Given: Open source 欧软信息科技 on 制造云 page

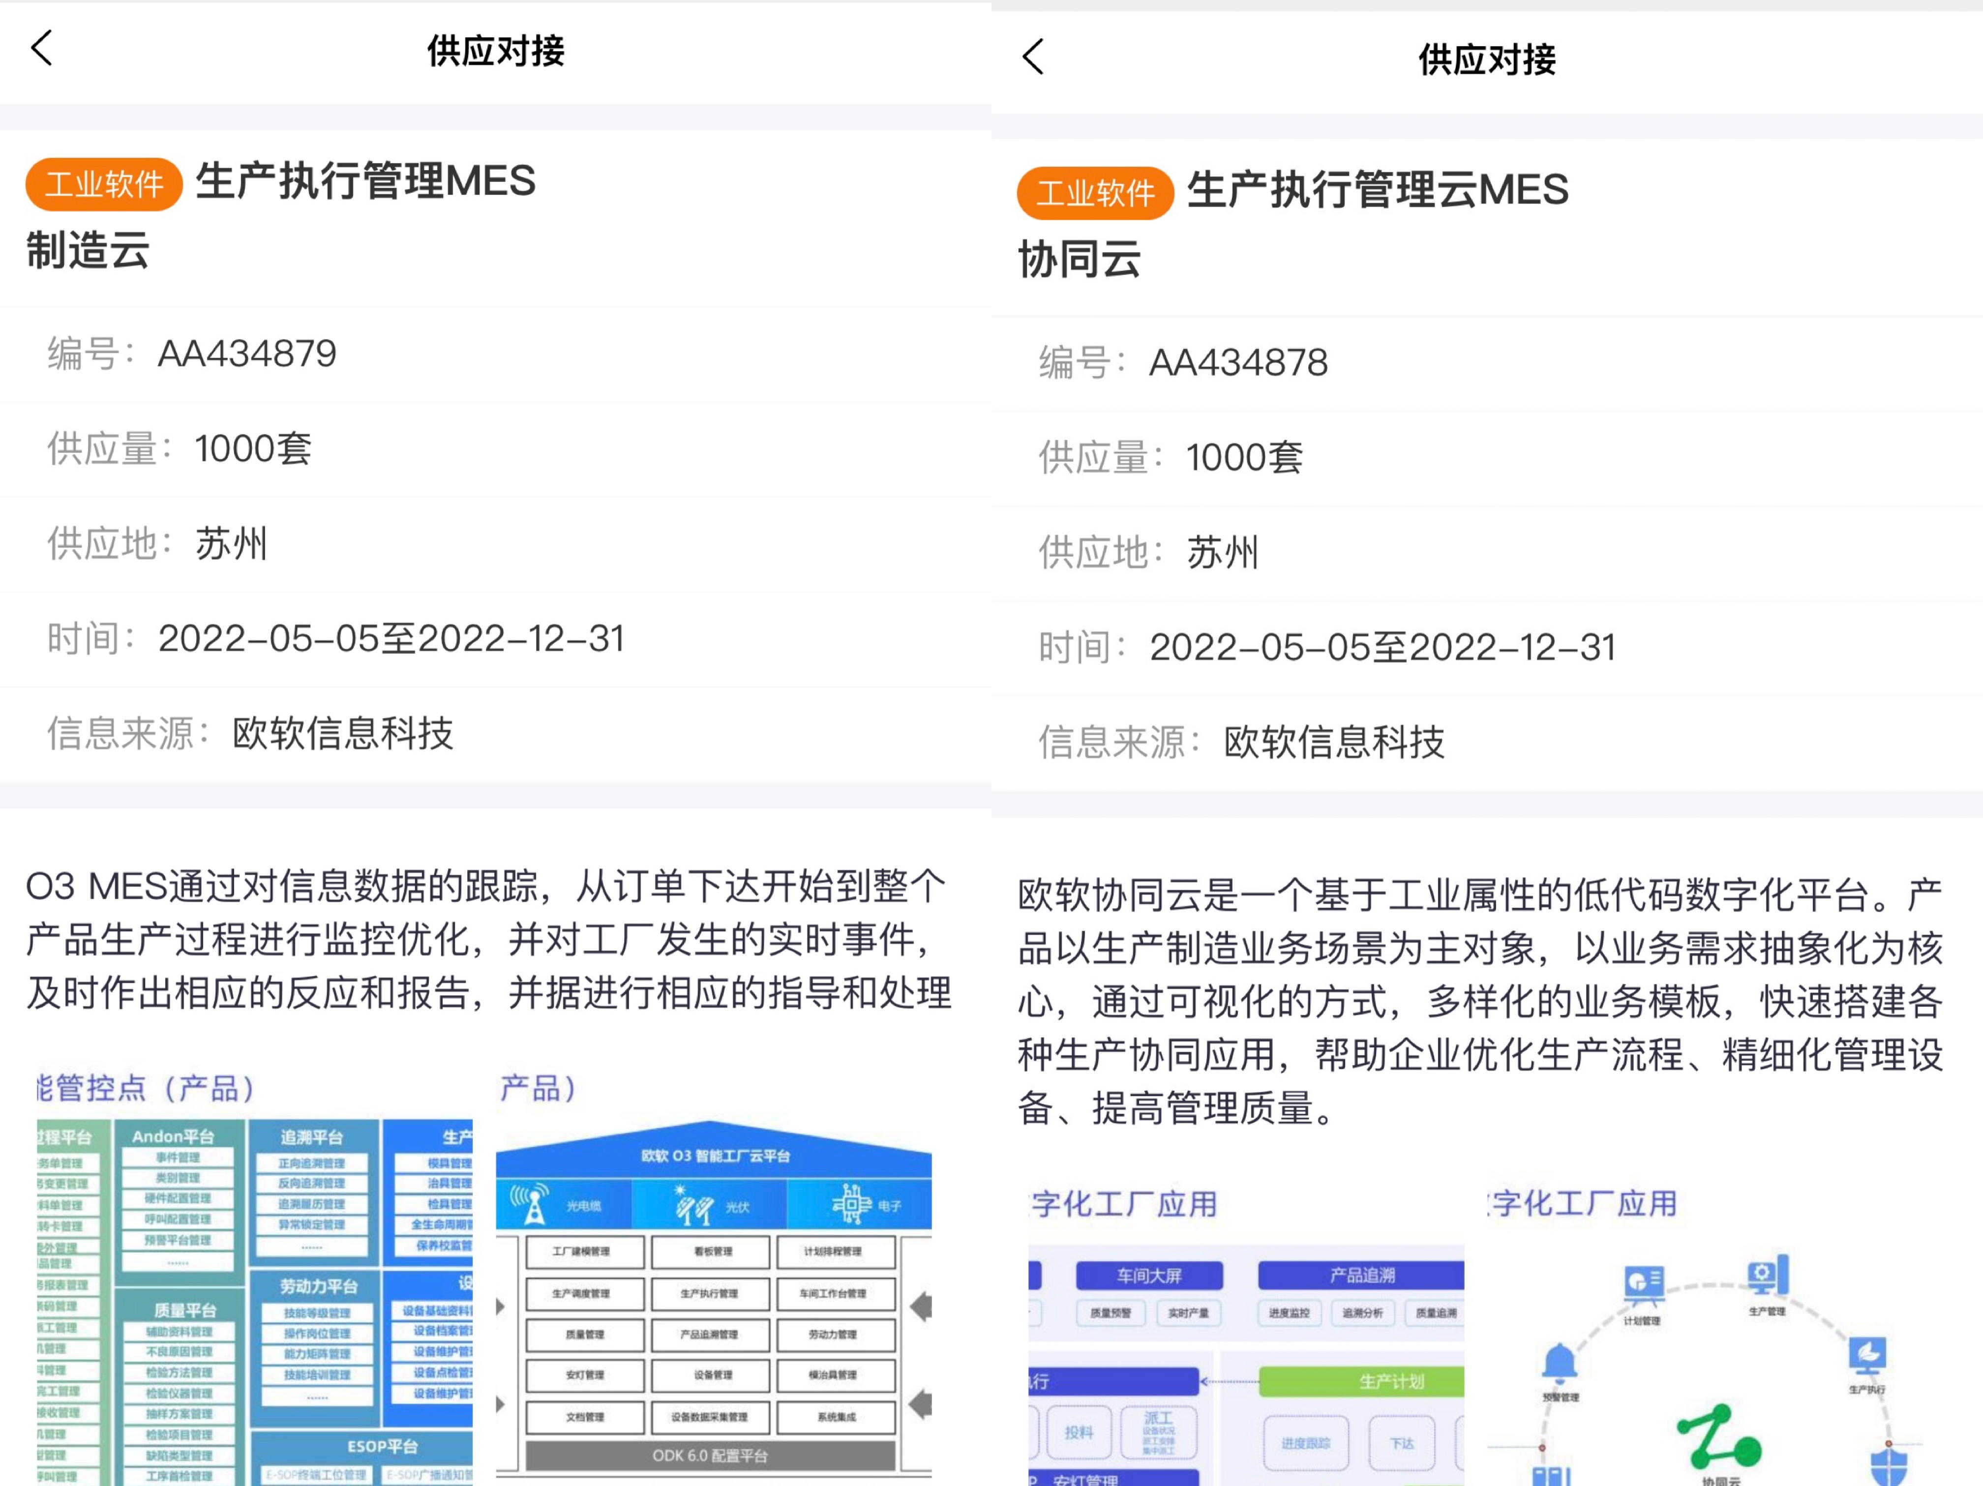Looking at the screenshot, I should tap(342, 734).
